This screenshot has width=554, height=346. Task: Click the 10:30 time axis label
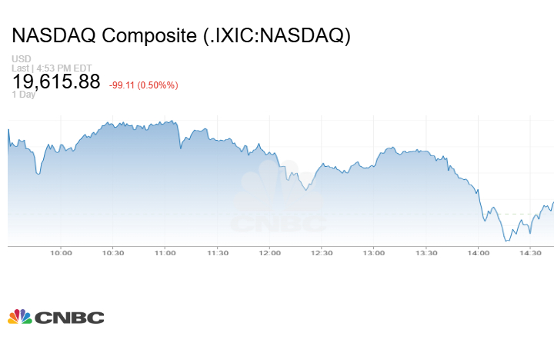click(x=113, y=253)
